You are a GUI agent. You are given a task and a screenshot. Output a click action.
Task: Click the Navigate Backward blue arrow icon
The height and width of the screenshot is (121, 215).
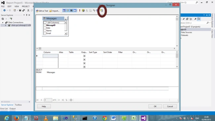coord(4,10)
